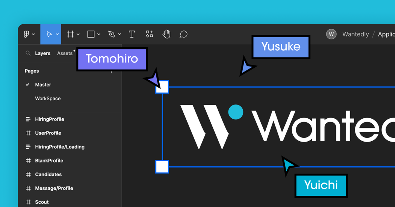
Task: Open the Resources and components panel
Action: click(x=149, y=34)
